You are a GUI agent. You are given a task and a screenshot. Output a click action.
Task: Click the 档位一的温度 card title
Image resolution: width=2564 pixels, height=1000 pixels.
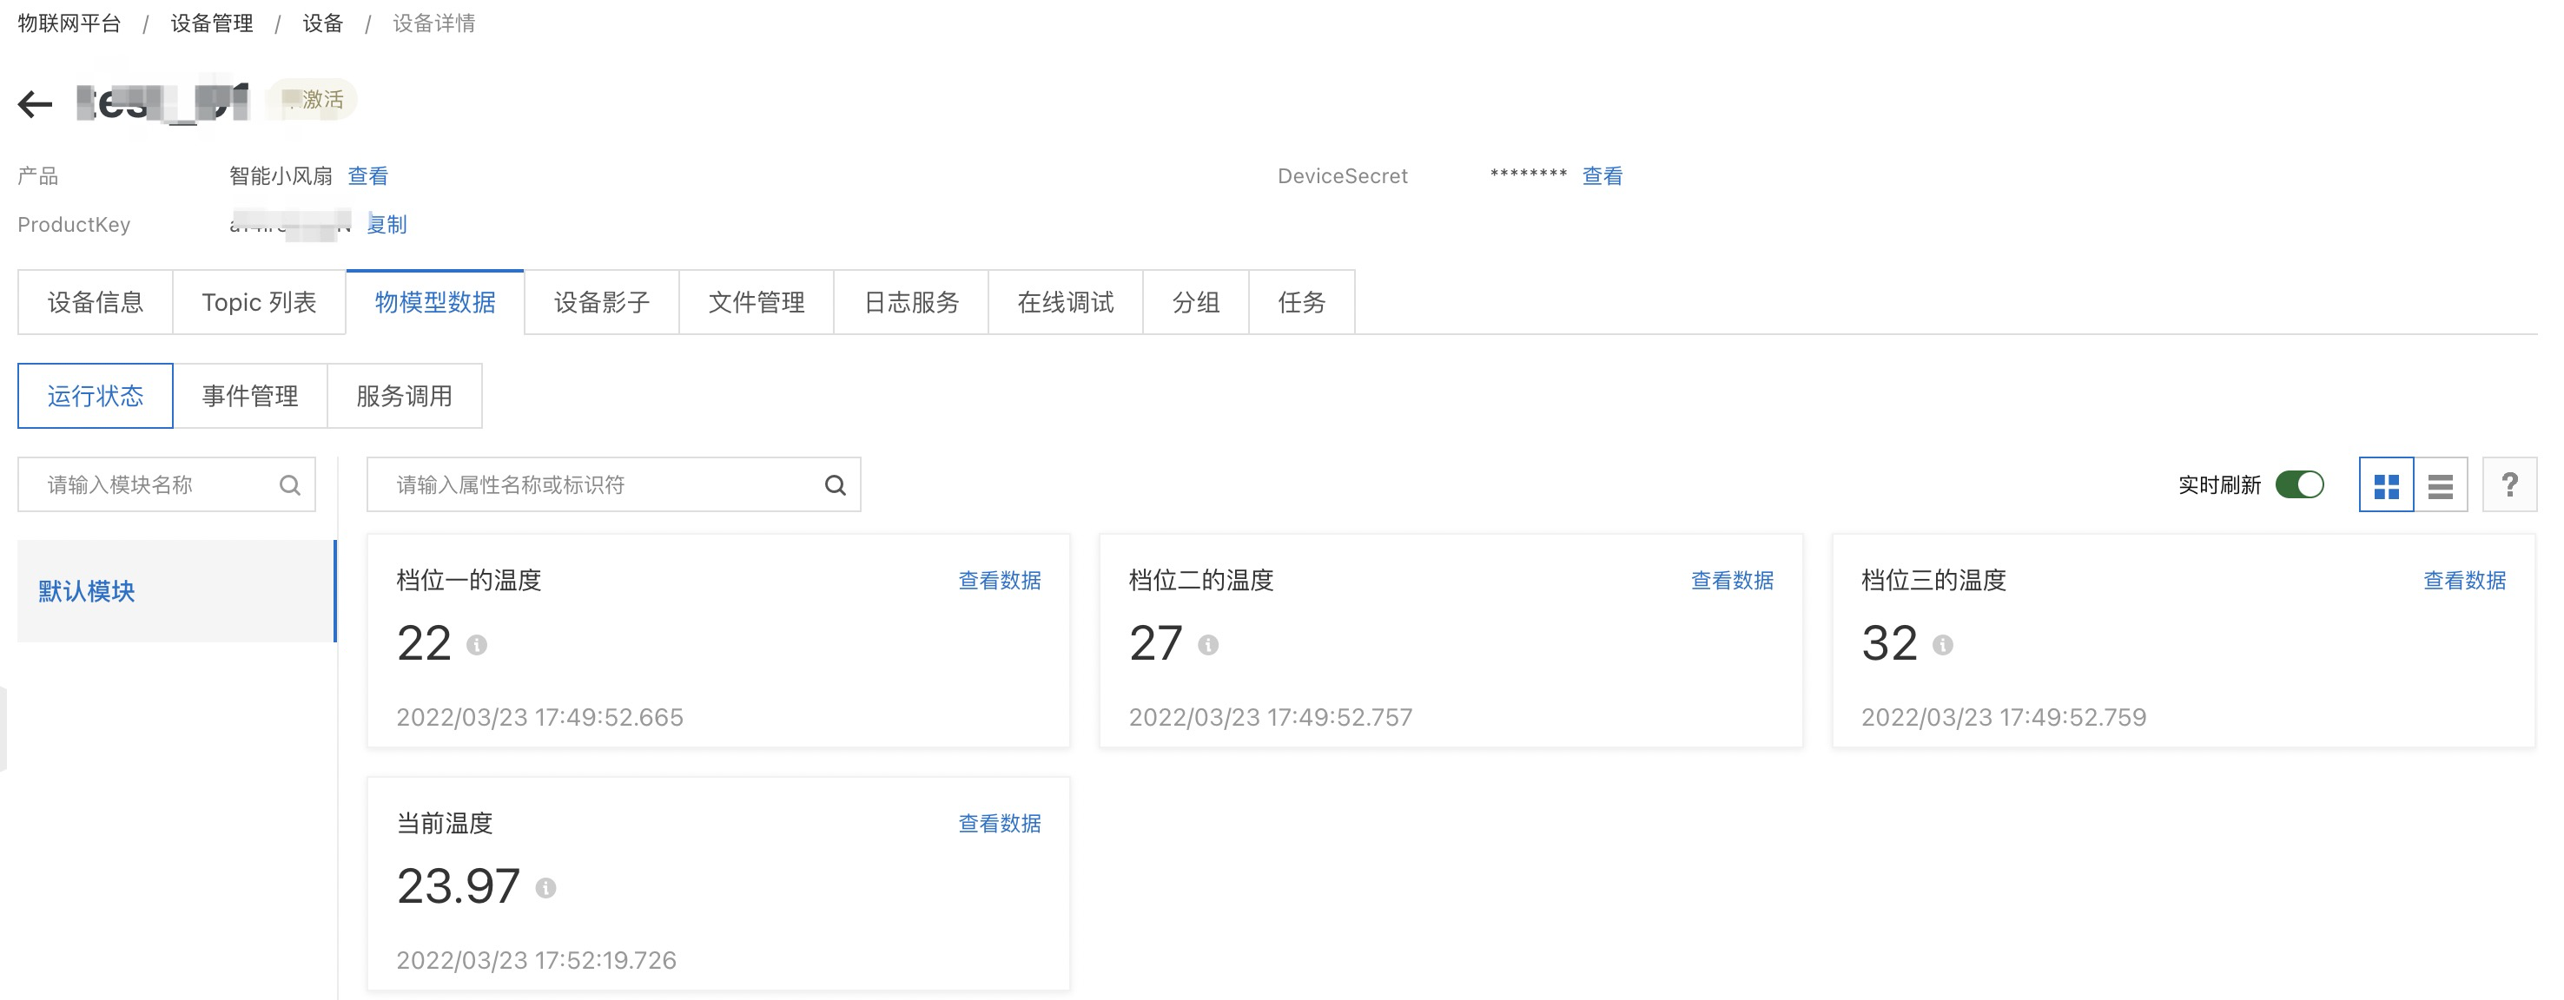[469, 580]
